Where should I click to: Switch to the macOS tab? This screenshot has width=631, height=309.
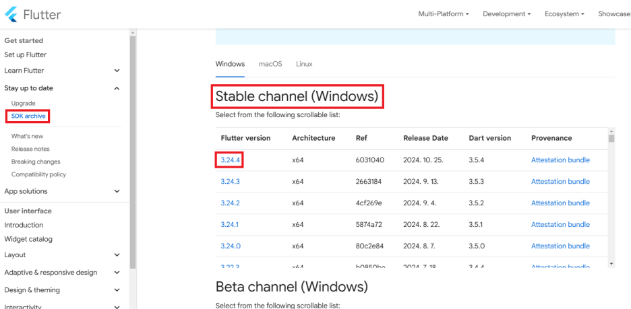tap(270, 64)
